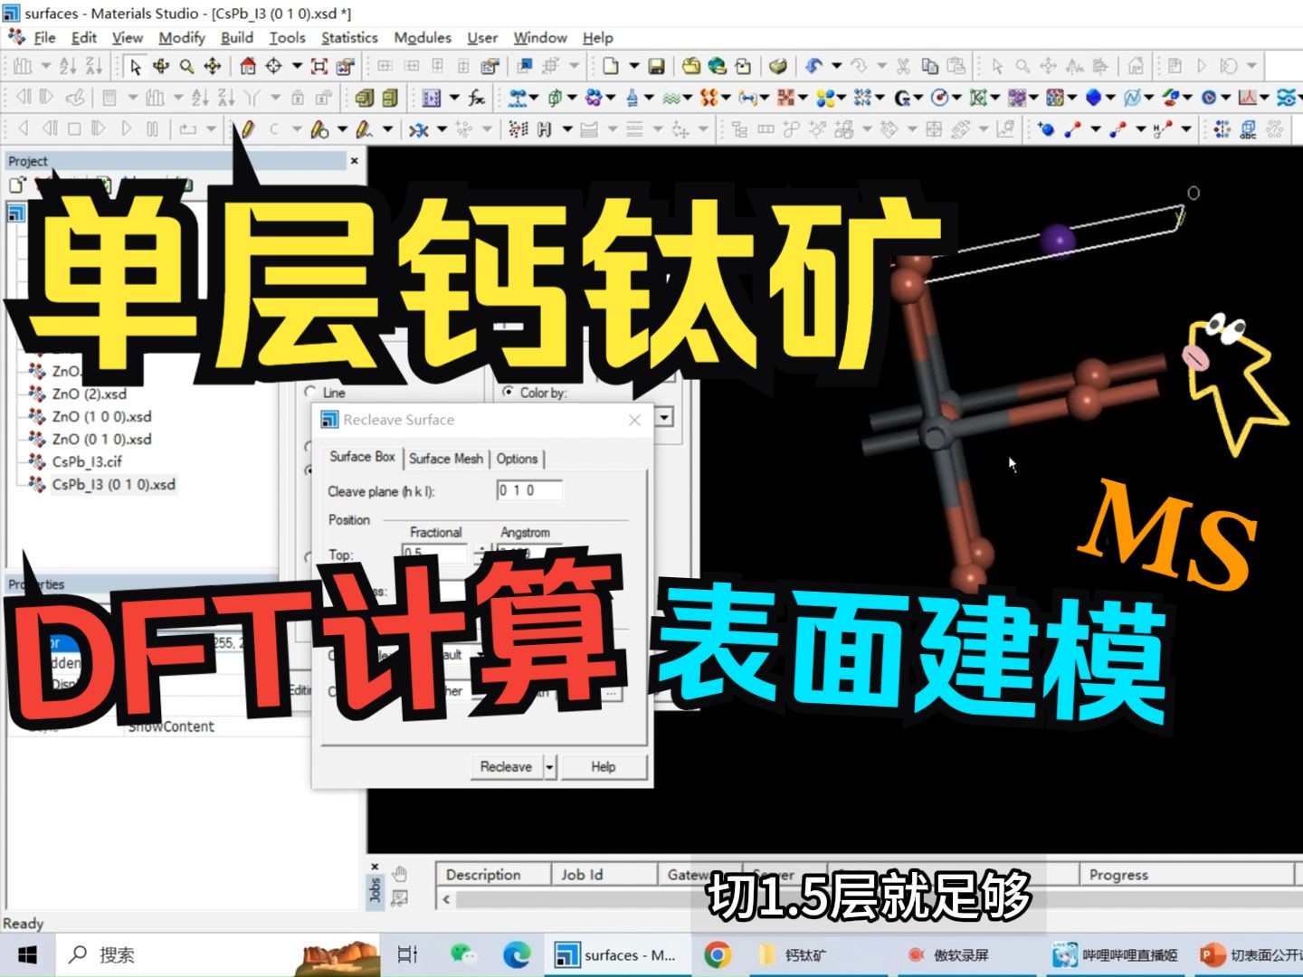1303x977 pixels.
Task: Open the Recleave button dropdown arrow
Action: 549,766
